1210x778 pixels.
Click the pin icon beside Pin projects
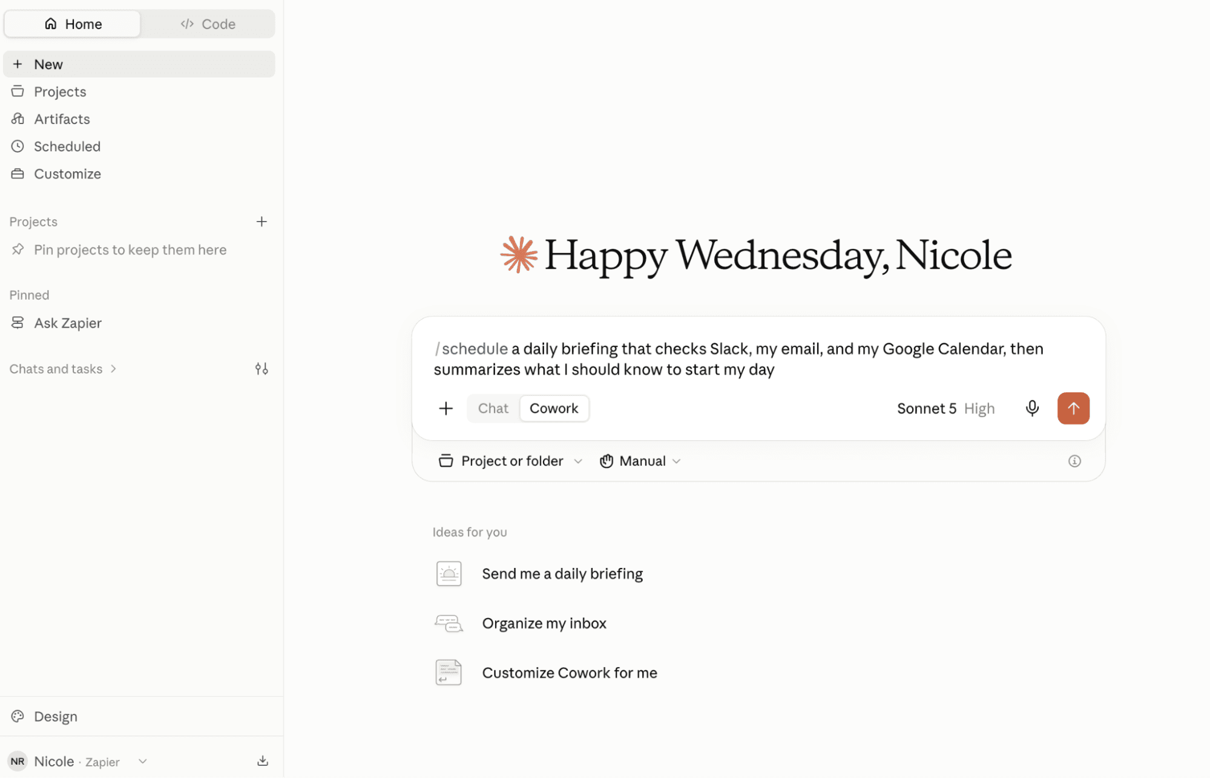[18, 249]
